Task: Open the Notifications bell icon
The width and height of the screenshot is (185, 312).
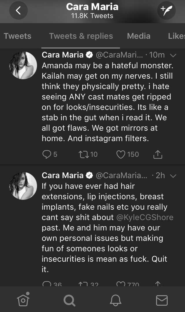Action: tap(116, 300)
